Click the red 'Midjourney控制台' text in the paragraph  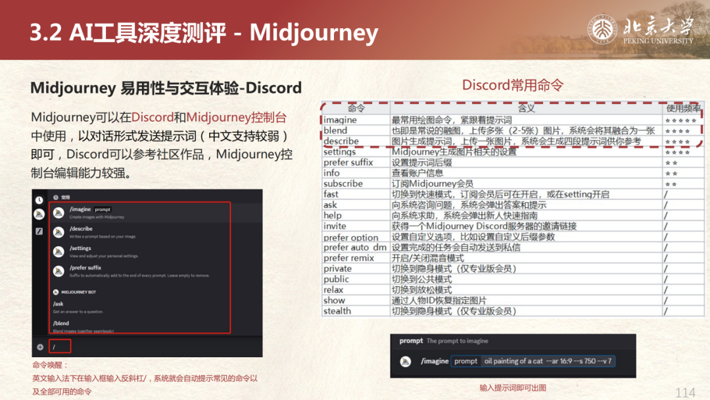[237, 117]
